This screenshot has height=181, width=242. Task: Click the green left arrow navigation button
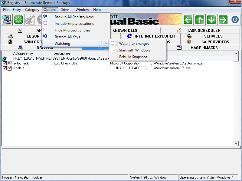click(x=188, y=20)
